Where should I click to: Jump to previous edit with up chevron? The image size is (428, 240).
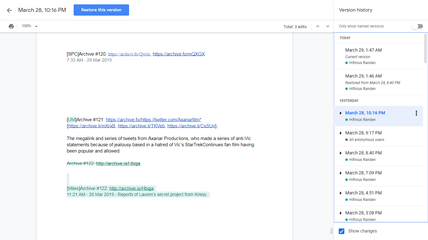point(318,26)
